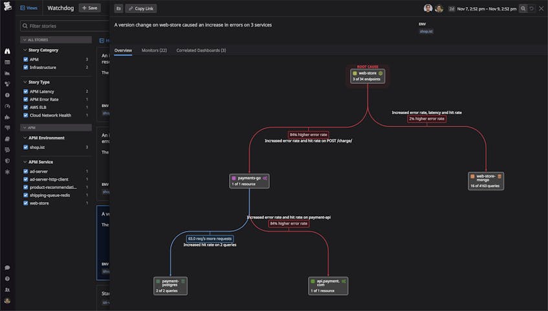Toggle the ad-server service checkbox
Screen dimensions: 548x311
25,171
